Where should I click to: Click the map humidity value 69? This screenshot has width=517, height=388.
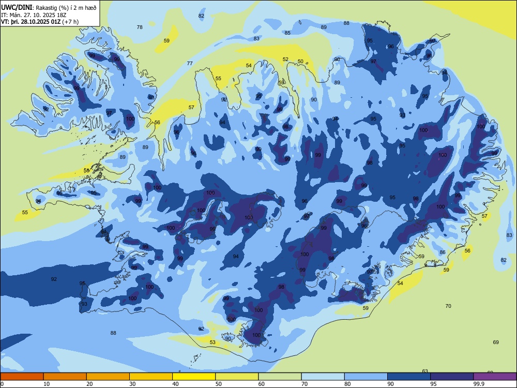coord(496,342)
